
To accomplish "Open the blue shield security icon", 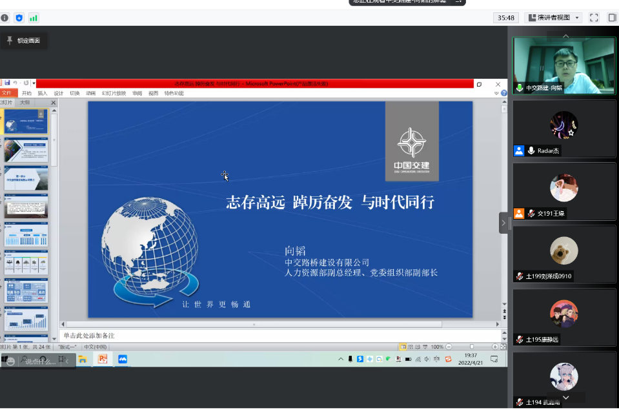I will tap(19, 18).
